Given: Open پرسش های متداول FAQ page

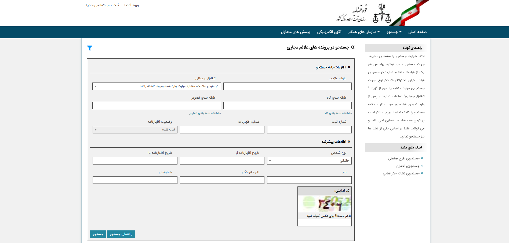Looking at the screenshot, I should (295, 32).
